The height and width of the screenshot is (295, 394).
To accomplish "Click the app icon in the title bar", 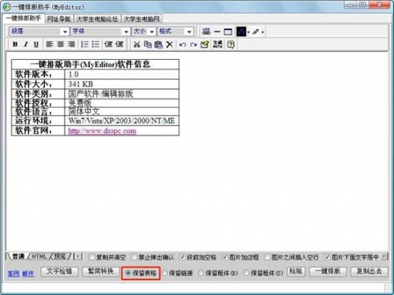I will pos(7,7).
